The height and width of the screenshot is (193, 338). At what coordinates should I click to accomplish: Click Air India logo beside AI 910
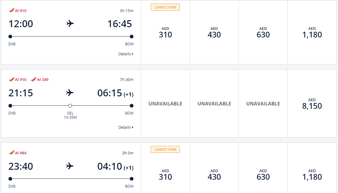(11, 10)
